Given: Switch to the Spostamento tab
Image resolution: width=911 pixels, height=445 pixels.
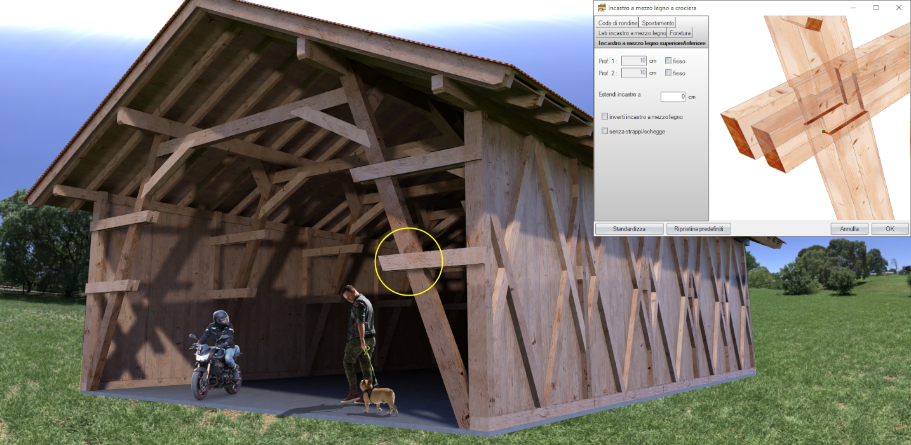Looking at the screenshot, I should [x=658, y=23].
